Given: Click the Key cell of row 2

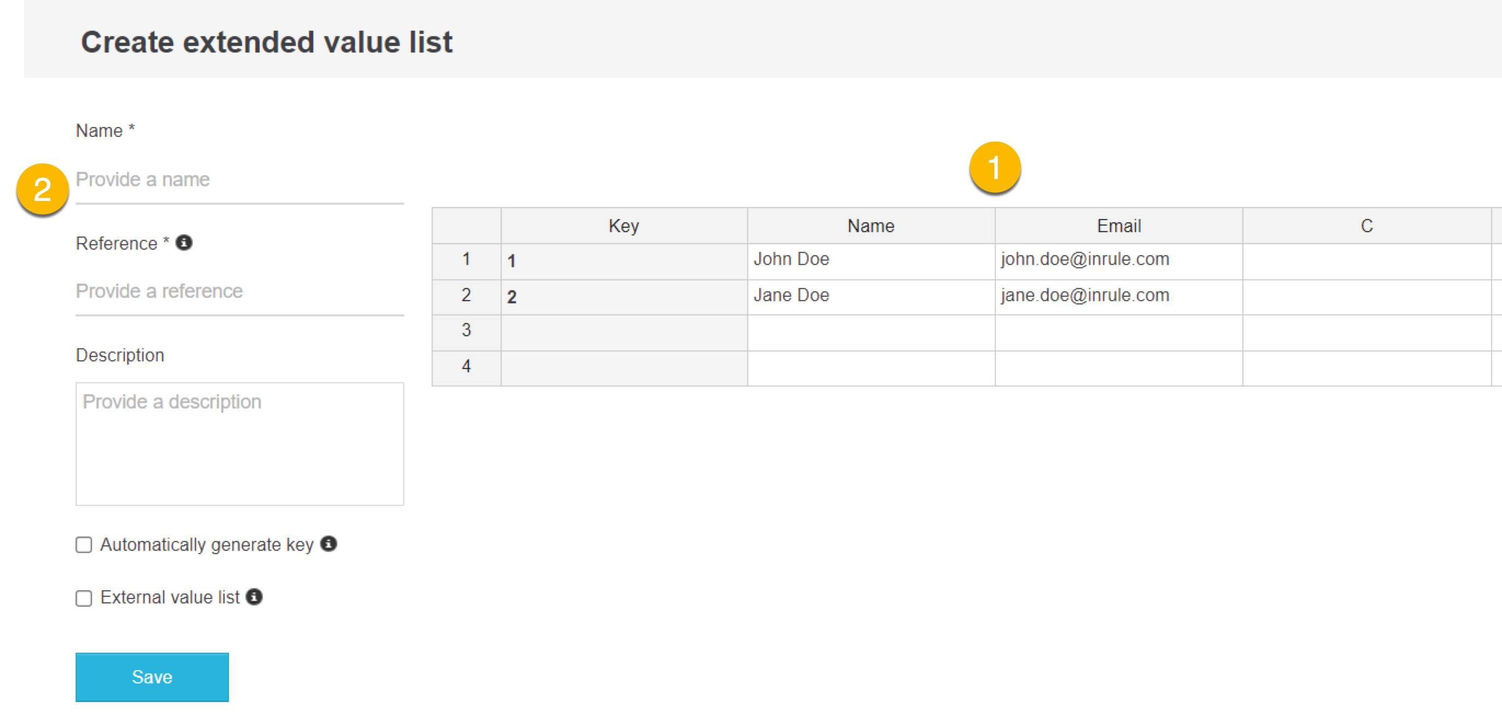Looking at the screenshot, I should tap(624, 297).
